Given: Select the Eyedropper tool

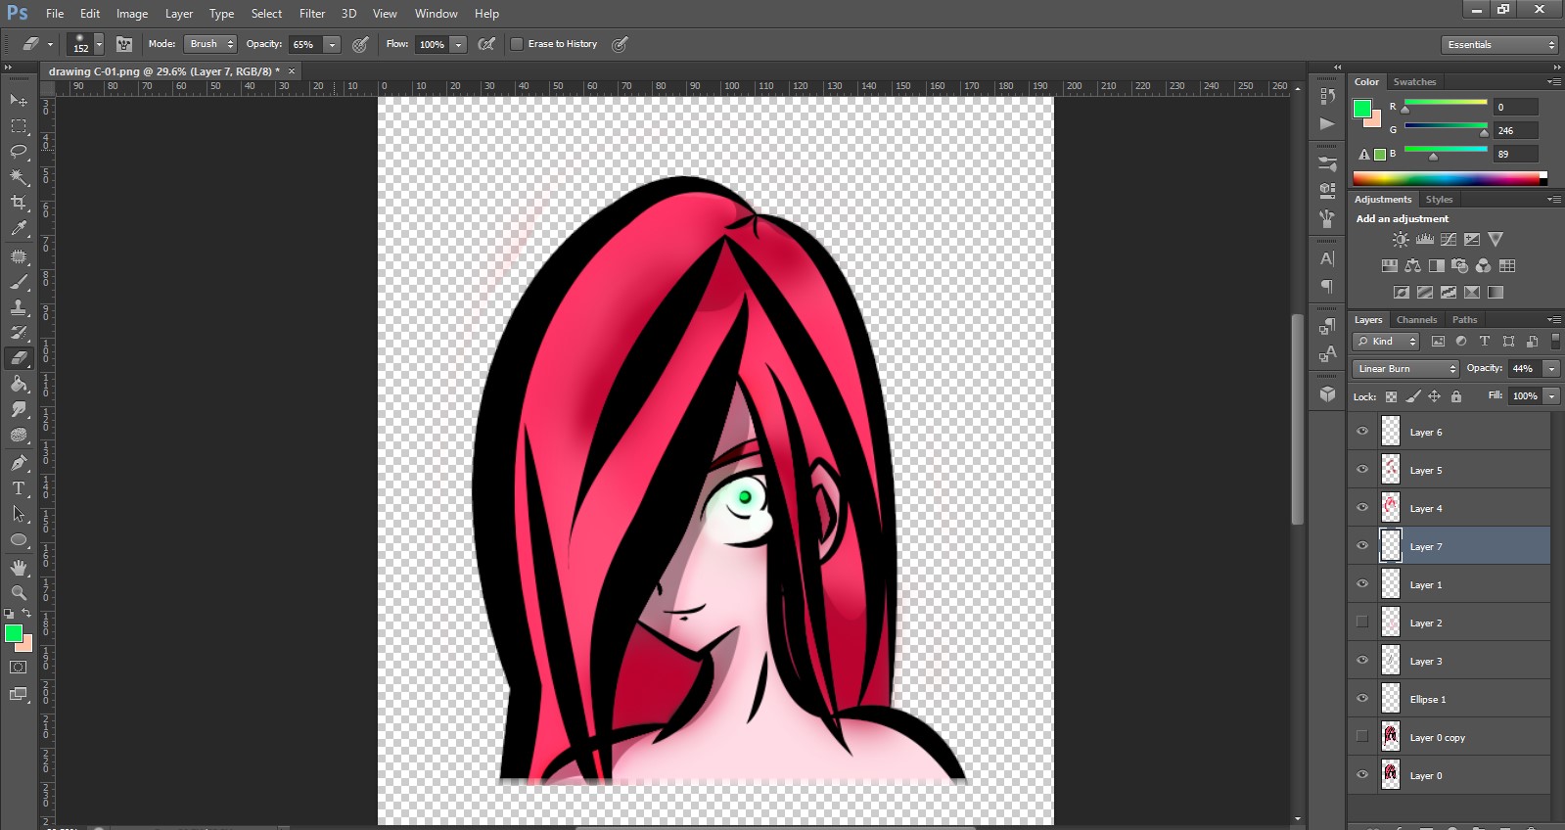Looking at the screenshot, I should [19, 229].
